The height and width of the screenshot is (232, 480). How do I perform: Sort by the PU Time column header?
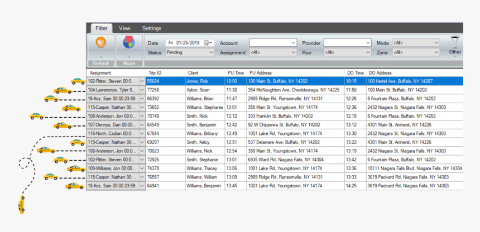[235, 72]
